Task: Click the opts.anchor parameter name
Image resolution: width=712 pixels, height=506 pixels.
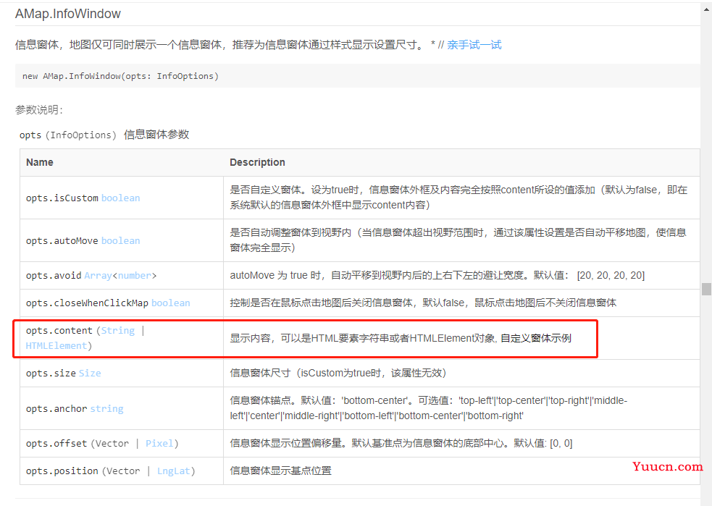Action: click(56, 409)
